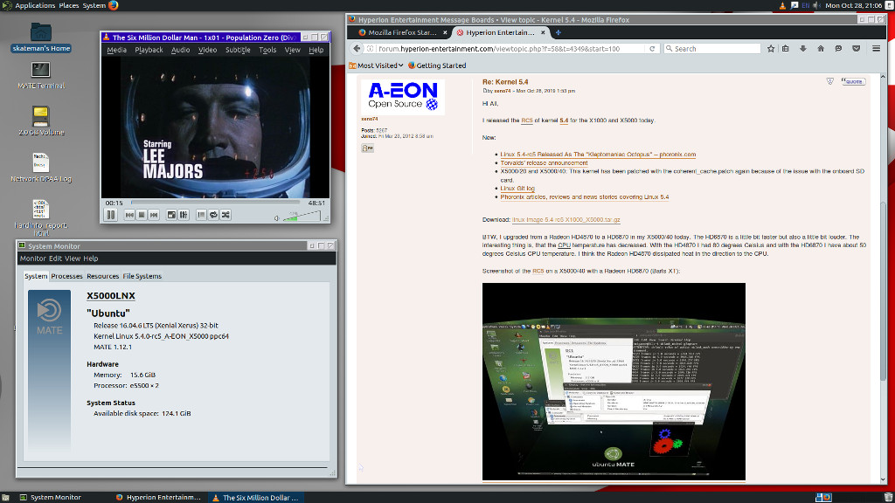The height and width of the screenshot is (503, 895).
Task: Download linux image 5.4-rc5 tar.gz link
Action: (565, 219)
